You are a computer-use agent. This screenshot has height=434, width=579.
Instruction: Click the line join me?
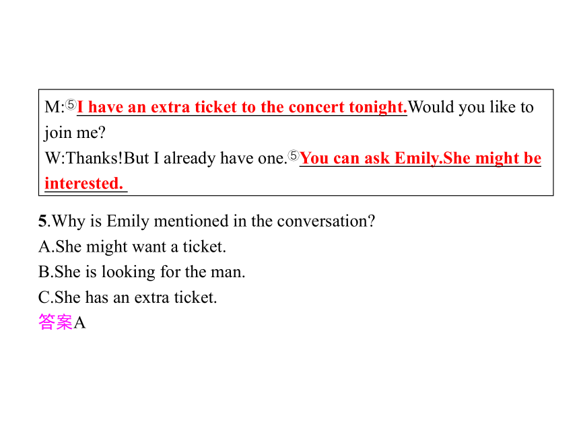(x=75, y=133)
